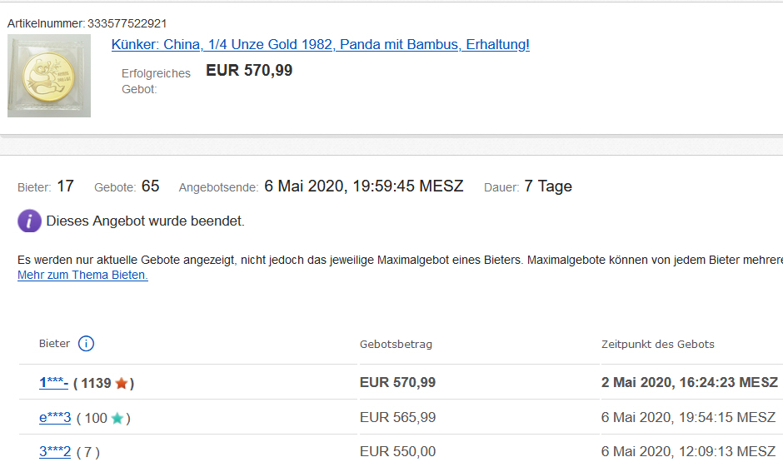Click the teal star beside feedback 100
This screenshot has height=462, width=783.
pyautogui.click(x=117, y=419)
